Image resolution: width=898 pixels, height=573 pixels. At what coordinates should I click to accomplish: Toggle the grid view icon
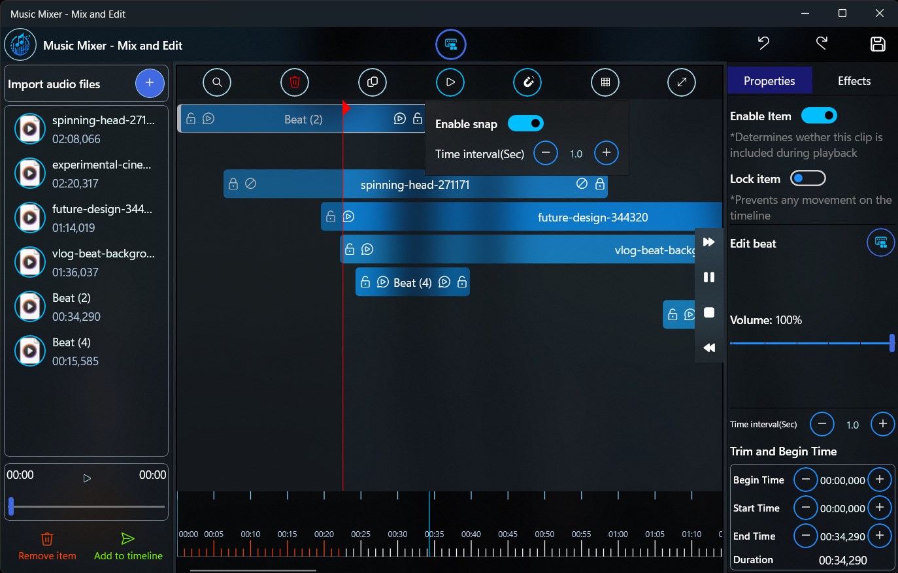pos(605,82)
